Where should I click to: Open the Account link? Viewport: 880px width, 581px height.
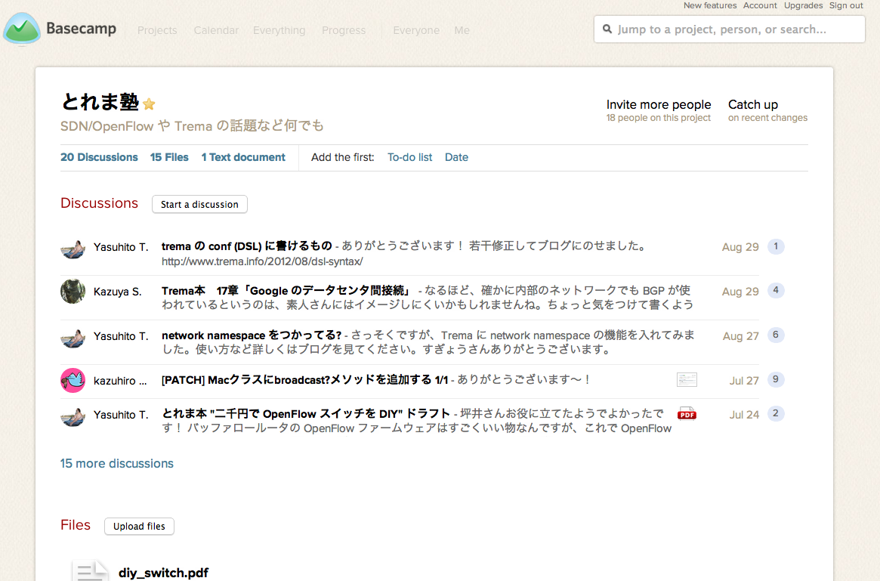coord(760,5)
